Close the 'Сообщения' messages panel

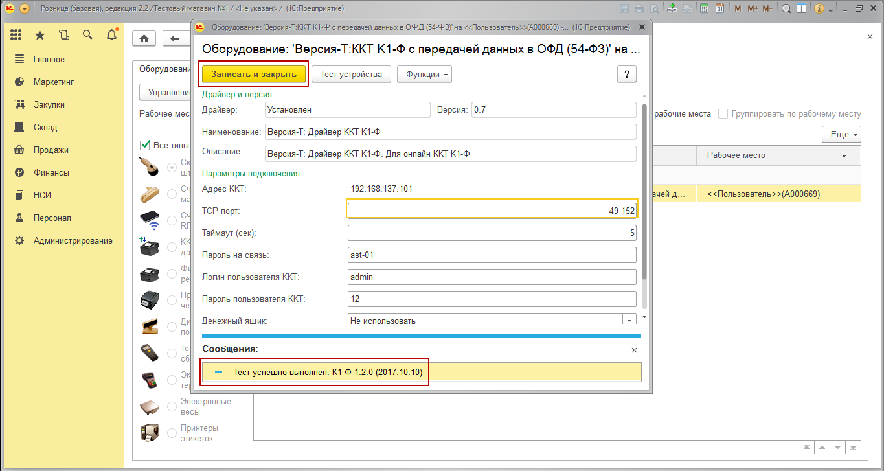(635, 350)
